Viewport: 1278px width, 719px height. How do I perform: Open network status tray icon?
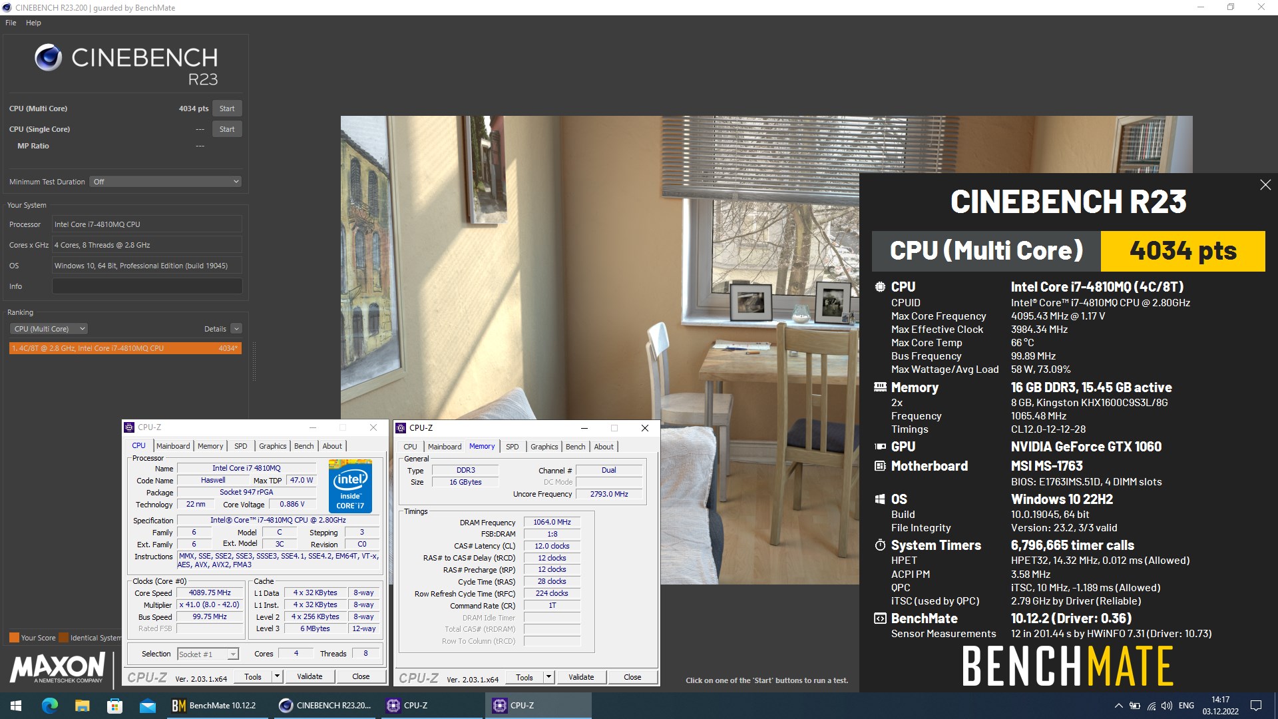point(1151,706)
